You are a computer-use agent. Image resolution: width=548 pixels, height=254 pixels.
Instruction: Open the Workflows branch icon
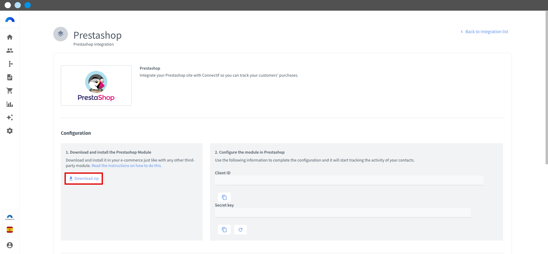11,64
